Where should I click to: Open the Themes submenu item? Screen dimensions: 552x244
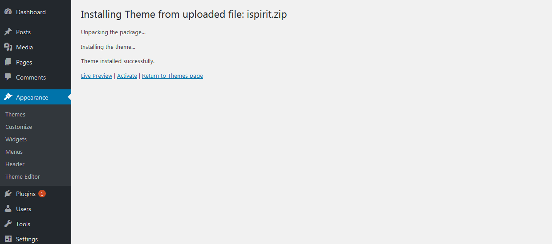15,114
